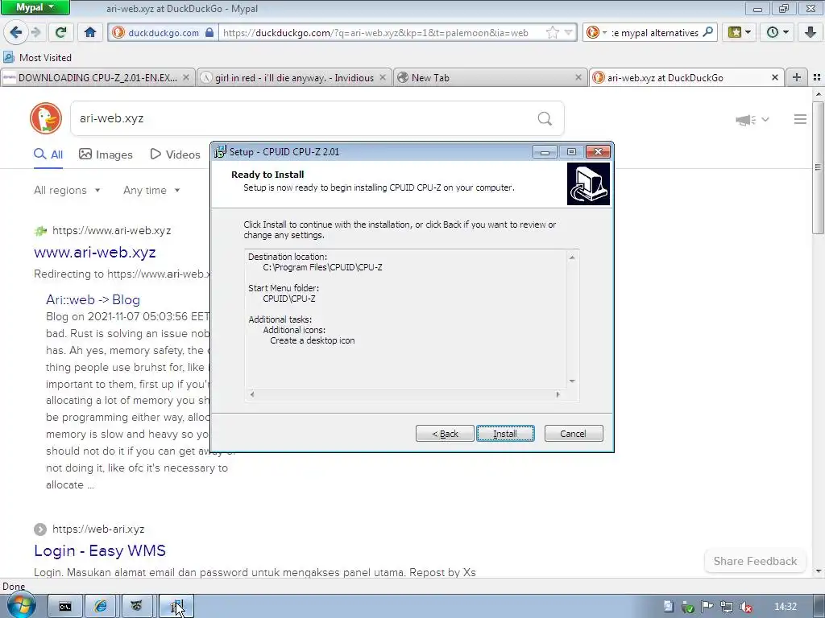825x618 pixels.
Task: Switch to the New Tab tab
Action: [489, 78]
